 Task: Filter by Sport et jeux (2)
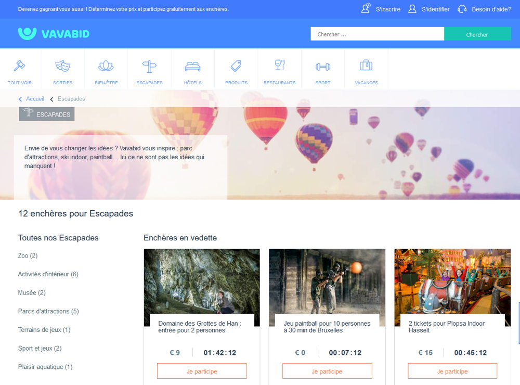pyautogui.click(x=40, y=348)
